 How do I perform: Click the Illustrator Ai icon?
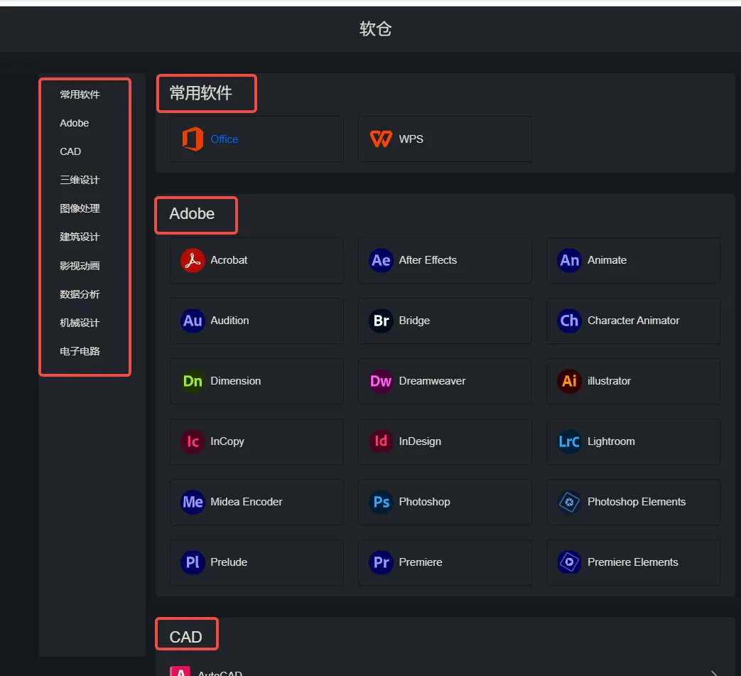570,381
